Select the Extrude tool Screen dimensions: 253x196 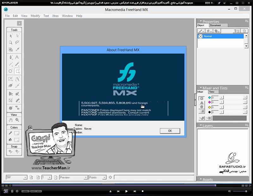[17, 93]
